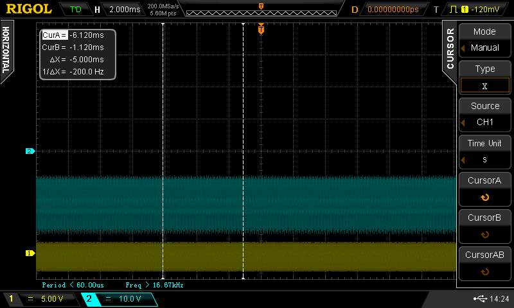Image resolution: width=514 pixels, height=308 pixels.
Task: Click the CursorA rotary knob icon
Action: pos(484,198)
